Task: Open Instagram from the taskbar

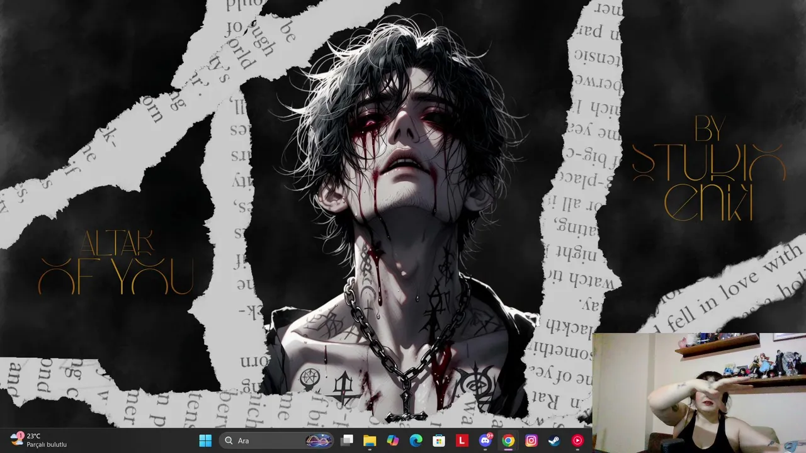Action: [531, 440]
